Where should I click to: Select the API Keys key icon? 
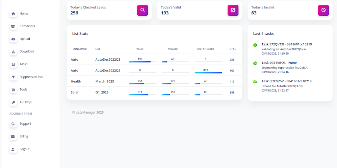pos(13,102)
